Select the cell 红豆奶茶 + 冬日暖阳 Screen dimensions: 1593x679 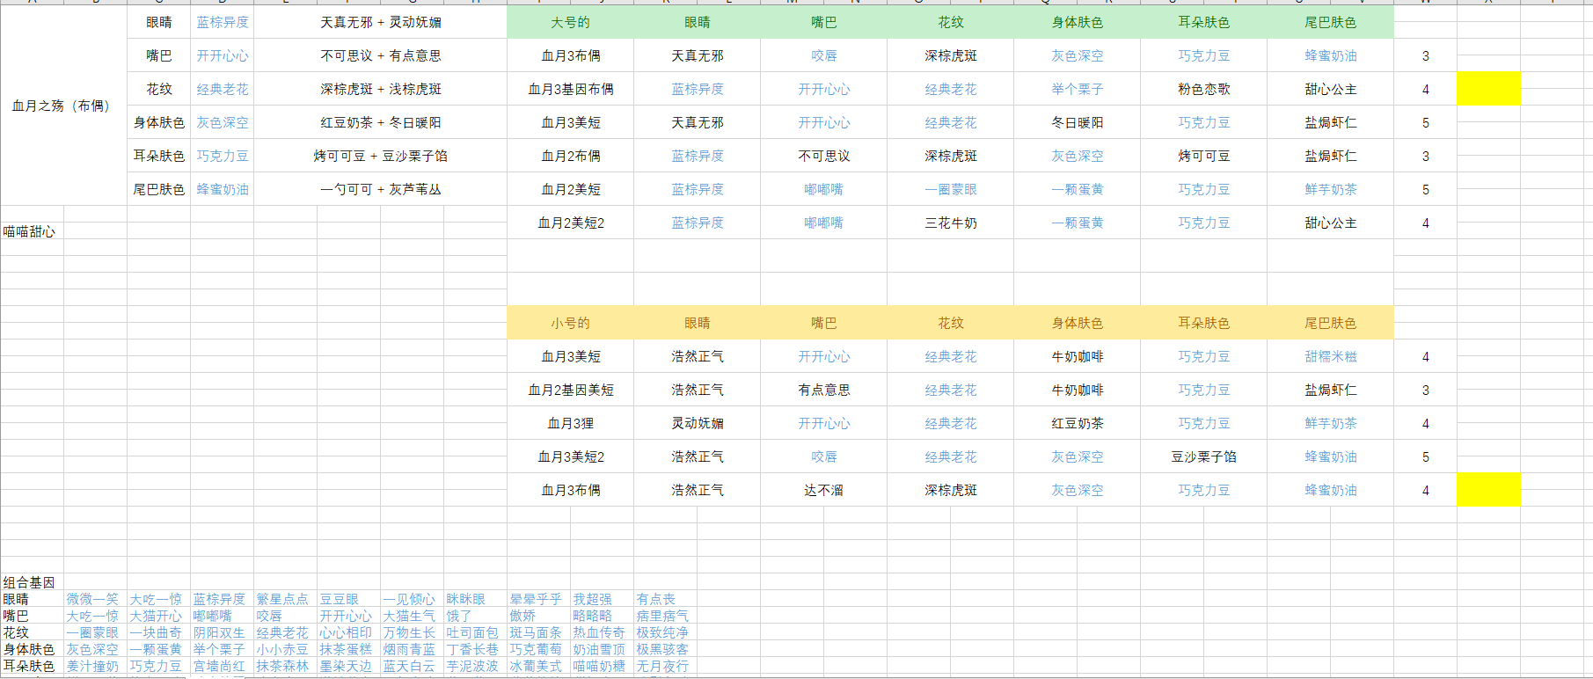coord(380,122)
